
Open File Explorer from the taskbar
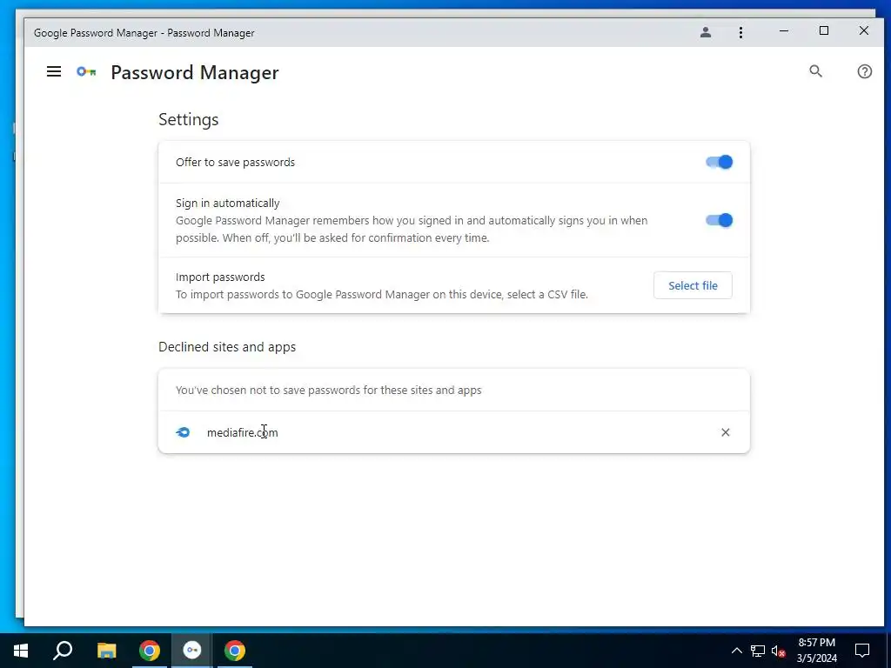(x=106, y=651)
